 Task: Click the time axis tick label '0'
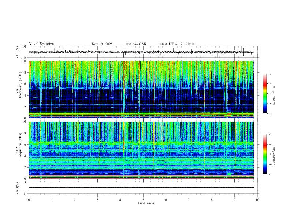point(29,200)
